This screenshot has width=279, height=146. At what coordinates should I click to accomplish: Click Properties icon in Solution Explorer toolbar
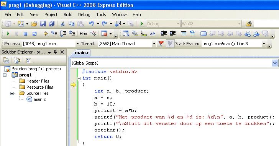[6, 60]
